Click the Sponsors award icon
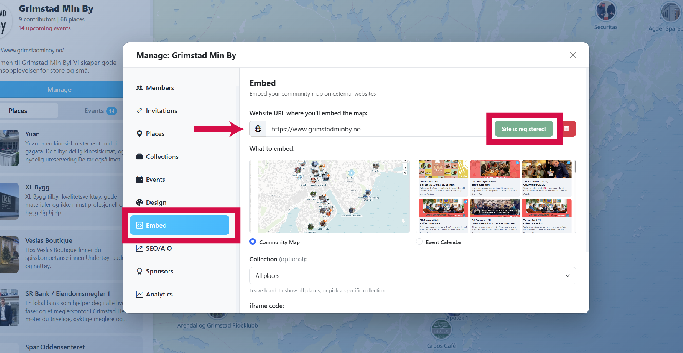Viewport: 683px width, 353px height. 139,271
